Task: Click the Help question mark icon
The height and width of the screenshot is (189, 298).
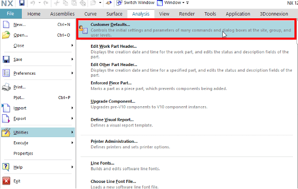Action: 6,167
